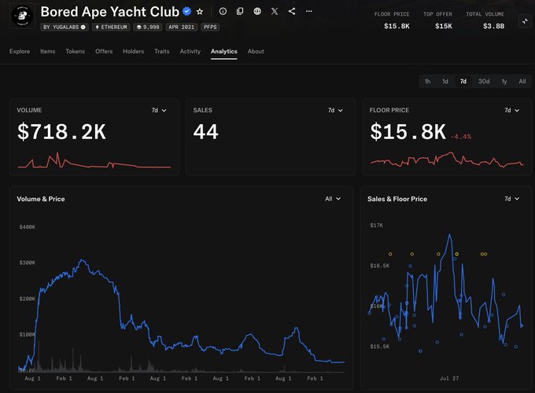The height and width of the screenshot is (393, 535).
Task: Click the share icon
Action: tap(292, 11)
